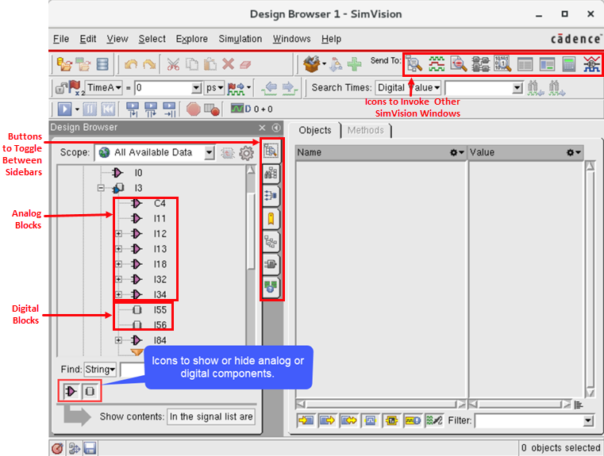Send to Schematic Tracer icon

481,64
